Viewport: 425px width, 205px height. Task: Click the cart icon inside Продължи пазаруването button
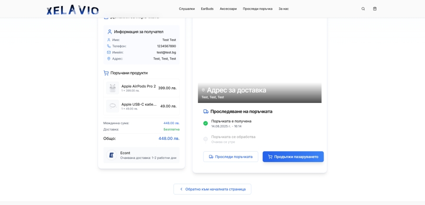tap(270, 157)
